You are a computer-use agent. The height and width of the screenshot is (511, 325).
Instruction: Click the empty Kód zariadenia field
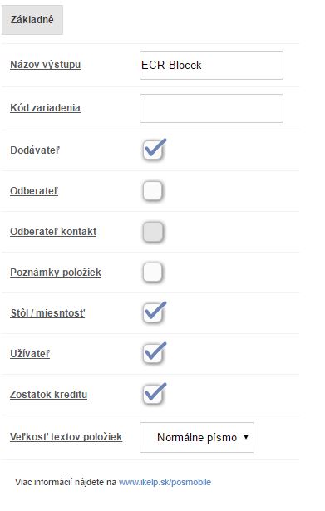click(211, 109)
